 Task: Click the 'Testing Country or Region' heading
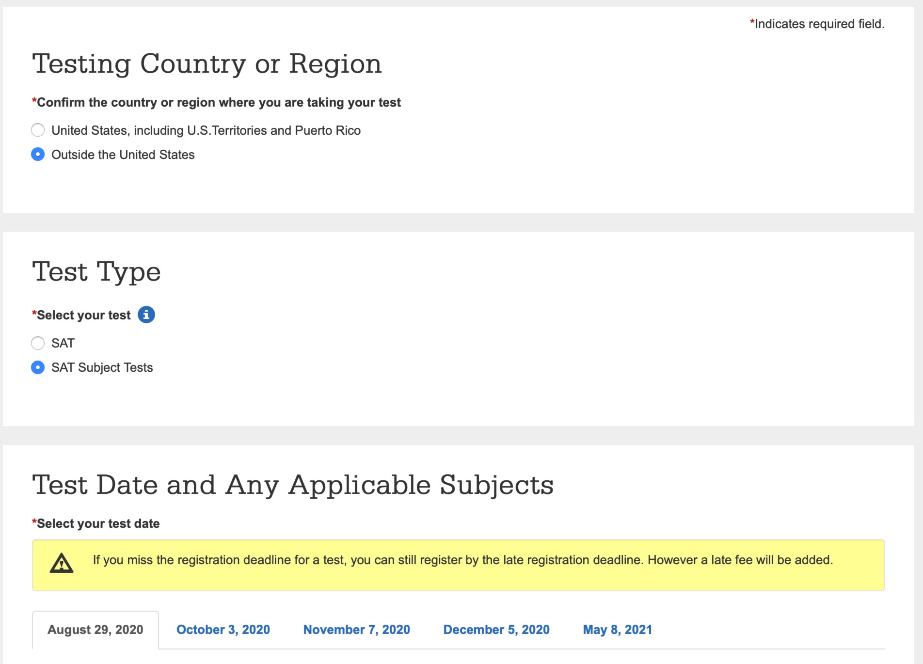pyautogui.click(x=207, y=64)
